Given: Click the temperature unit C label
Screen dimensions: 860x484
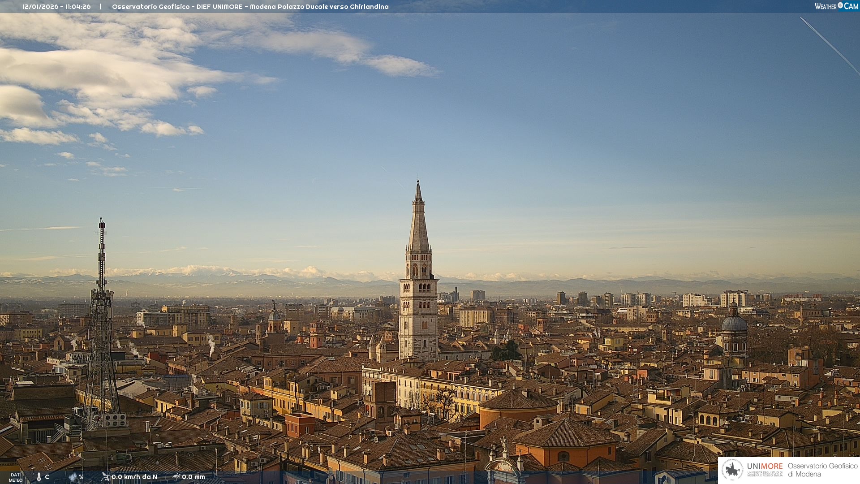Looking at the screenshot, I should click(x=47, y=477).
